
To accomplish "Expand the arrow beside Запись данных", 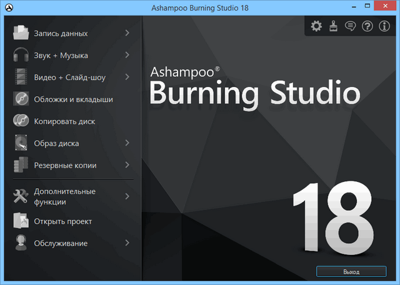I will point(127,32).
